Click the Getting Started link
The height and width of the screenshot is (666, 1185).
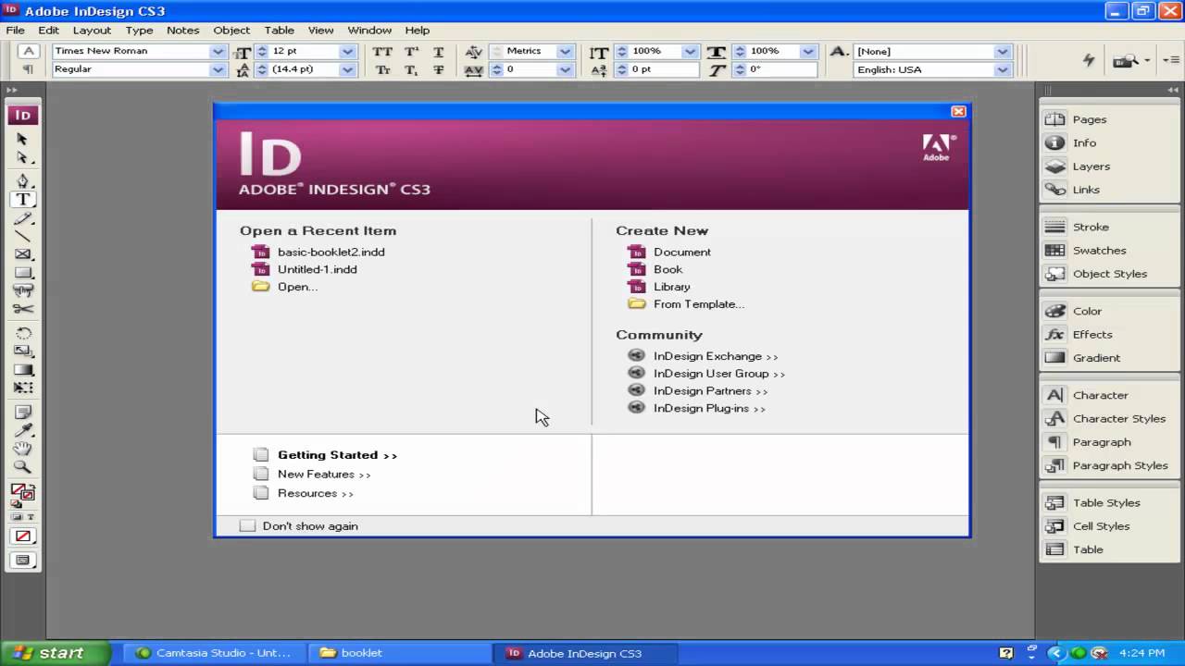[337, 455]
